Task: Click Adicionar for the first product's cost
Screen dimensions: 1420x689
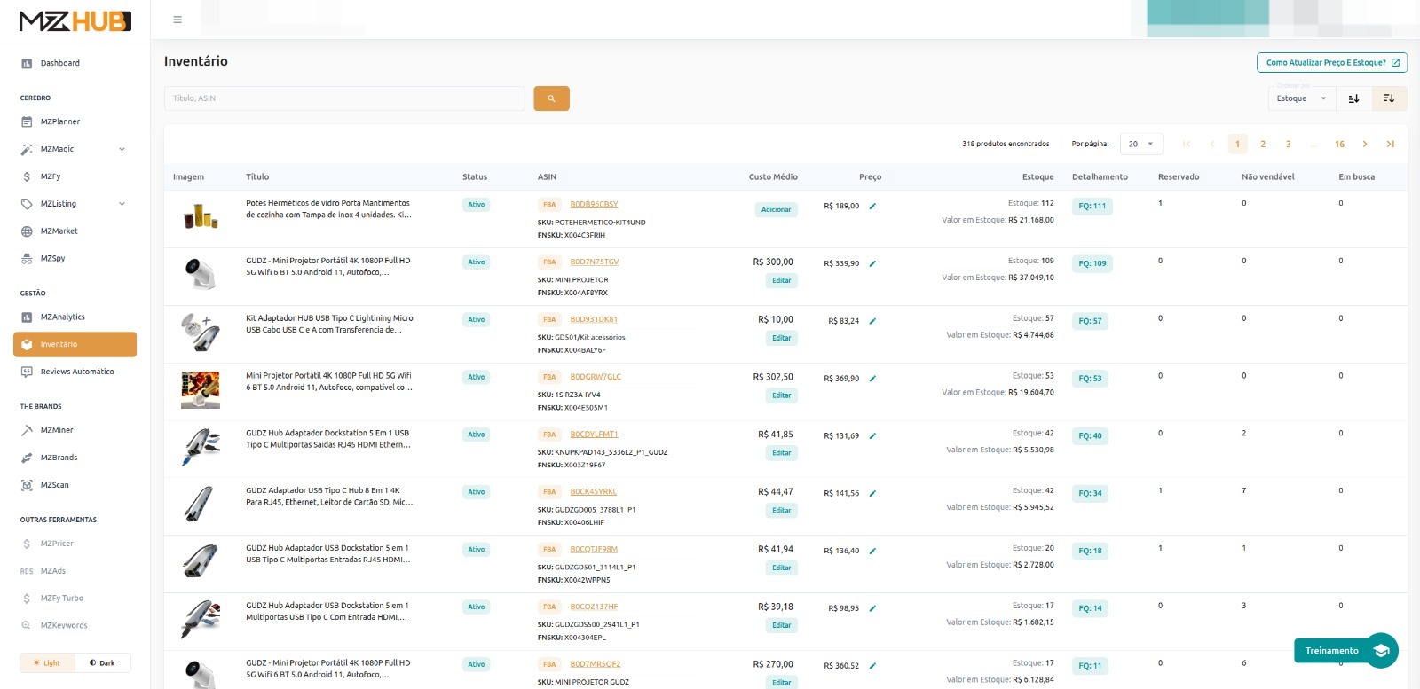Action: pyautogui.click(x=776, y=210)
